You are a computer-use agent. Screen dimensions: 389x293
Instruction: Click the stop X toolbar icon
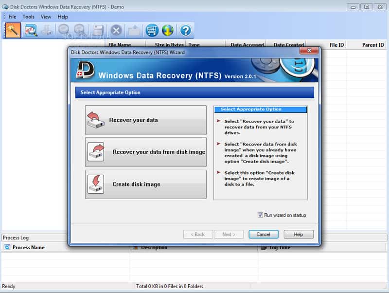pos(116,31)
